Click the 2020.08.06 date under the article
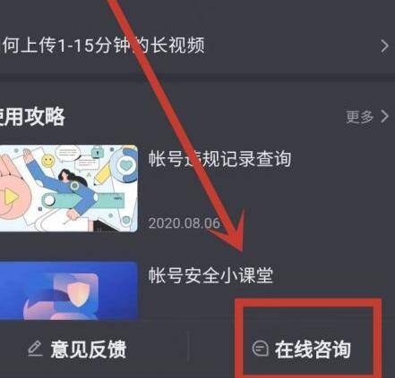 click(x=185, y=223)
